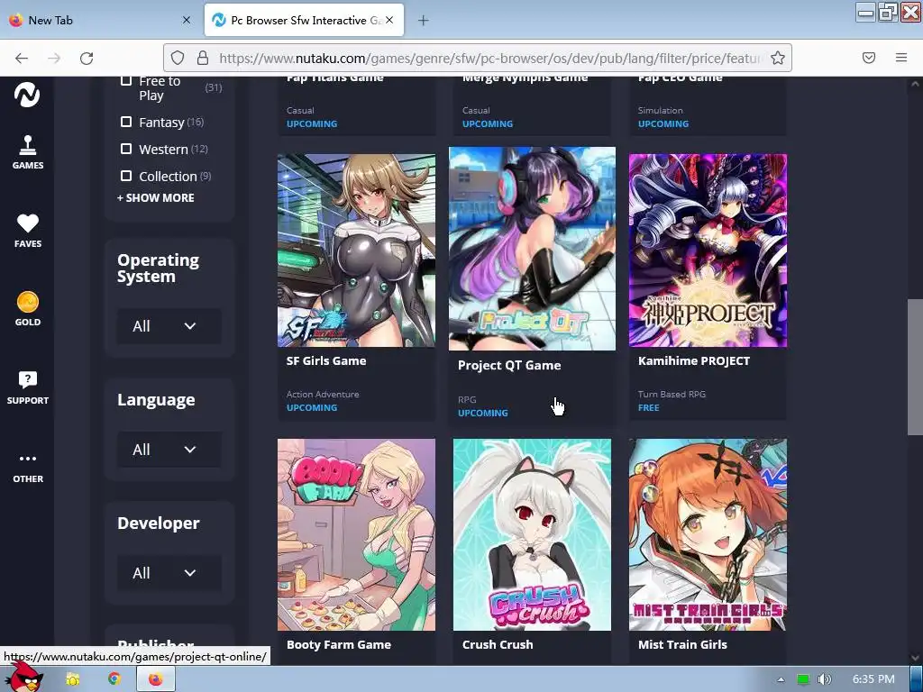Click the Action Adventure genre text
923x692 pixels.
(323, 395)
